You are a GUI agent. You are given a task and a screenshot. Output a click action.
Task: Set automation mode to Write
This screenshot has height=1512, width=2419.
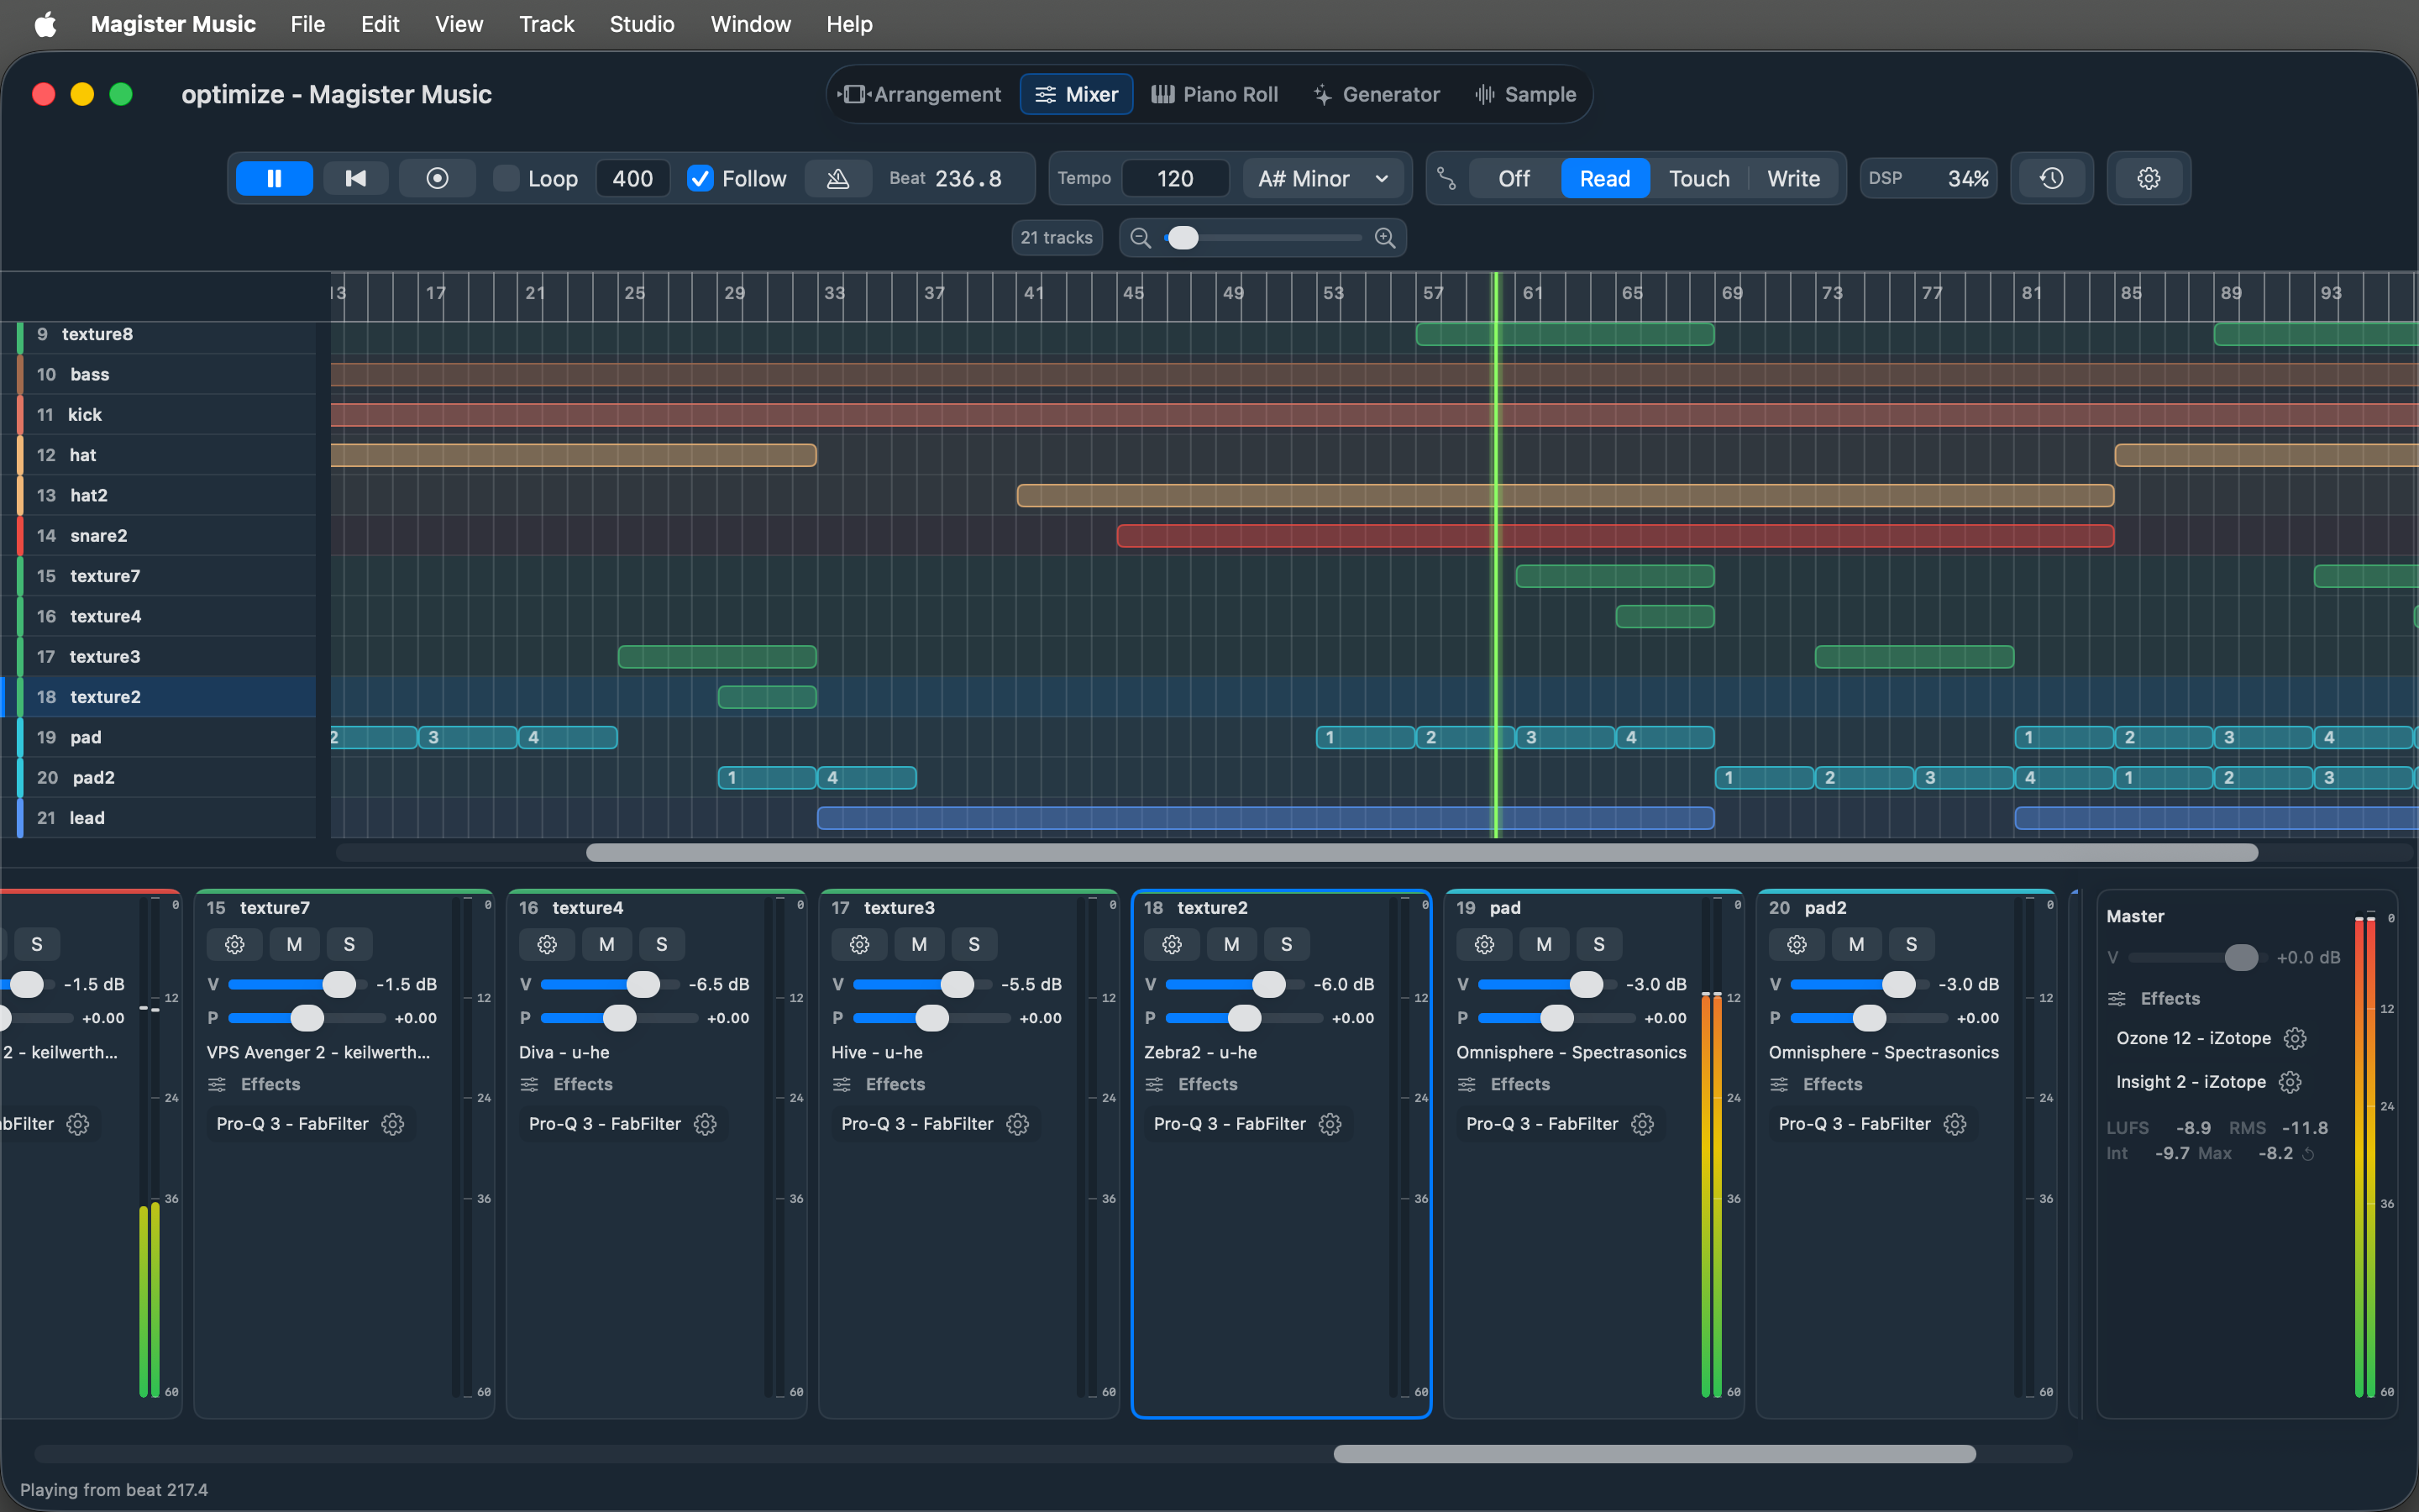(x=1793, y=178)
